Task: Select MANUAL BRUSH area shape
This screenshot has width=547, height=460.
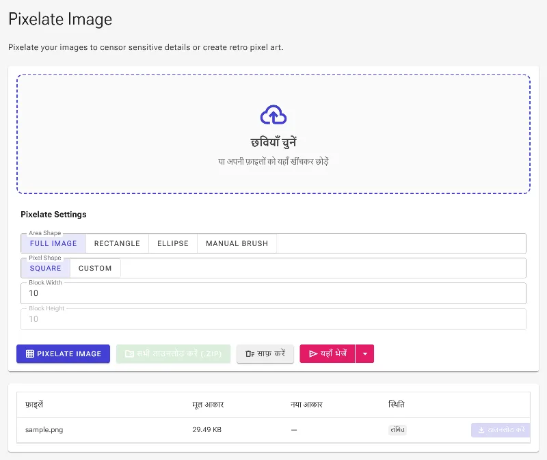Action: tap(237, 243)
